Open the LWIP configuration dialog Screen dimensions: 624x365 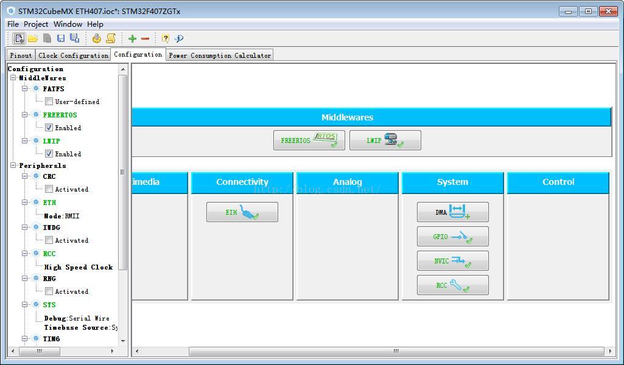point(385,139)
